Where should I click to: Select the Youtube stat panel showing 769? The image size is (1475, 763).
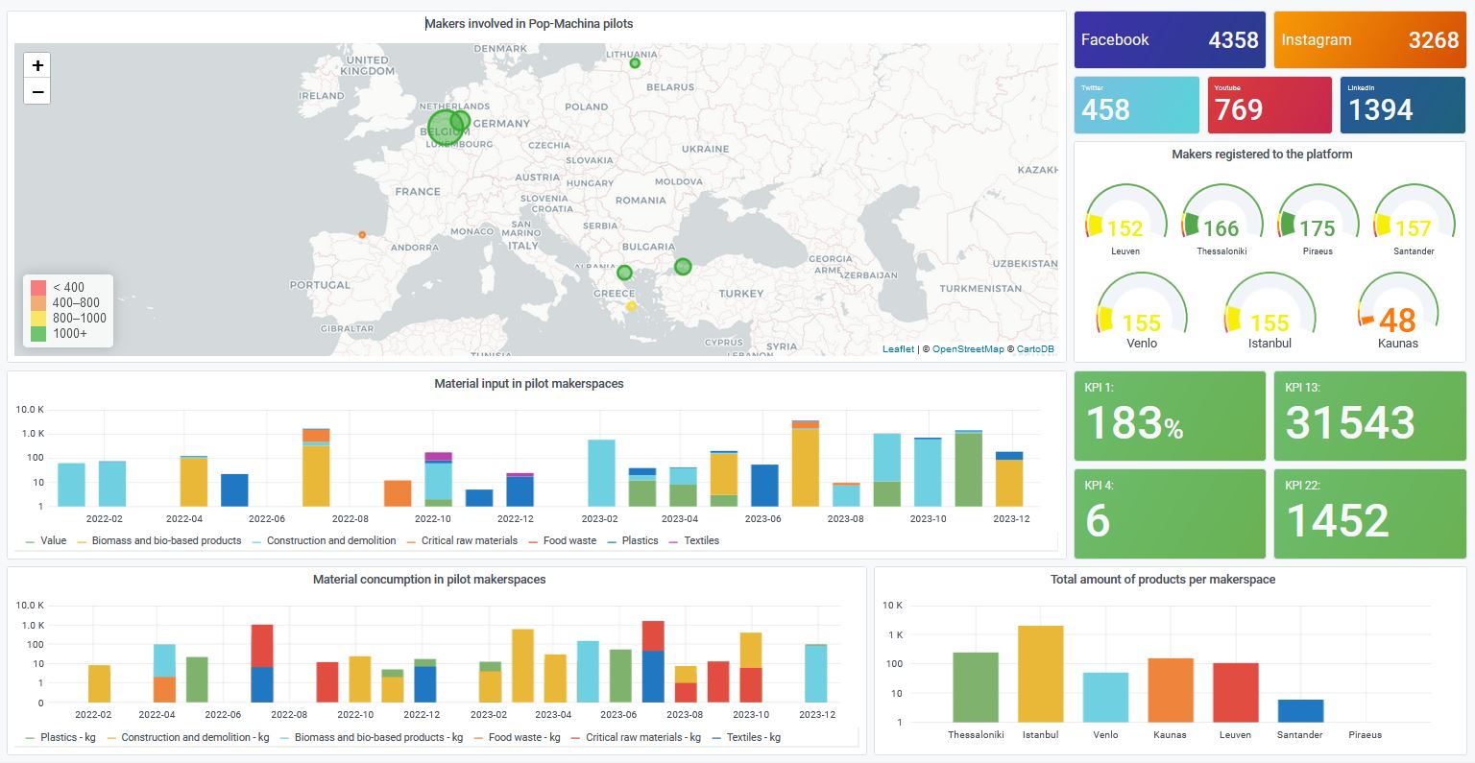(1269, 105)
